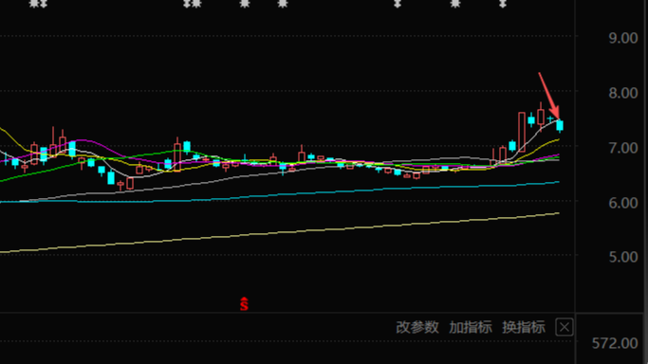The image size is (648, 364).
Task: Click the 5.00 price axis label
Action: point(622,257)
